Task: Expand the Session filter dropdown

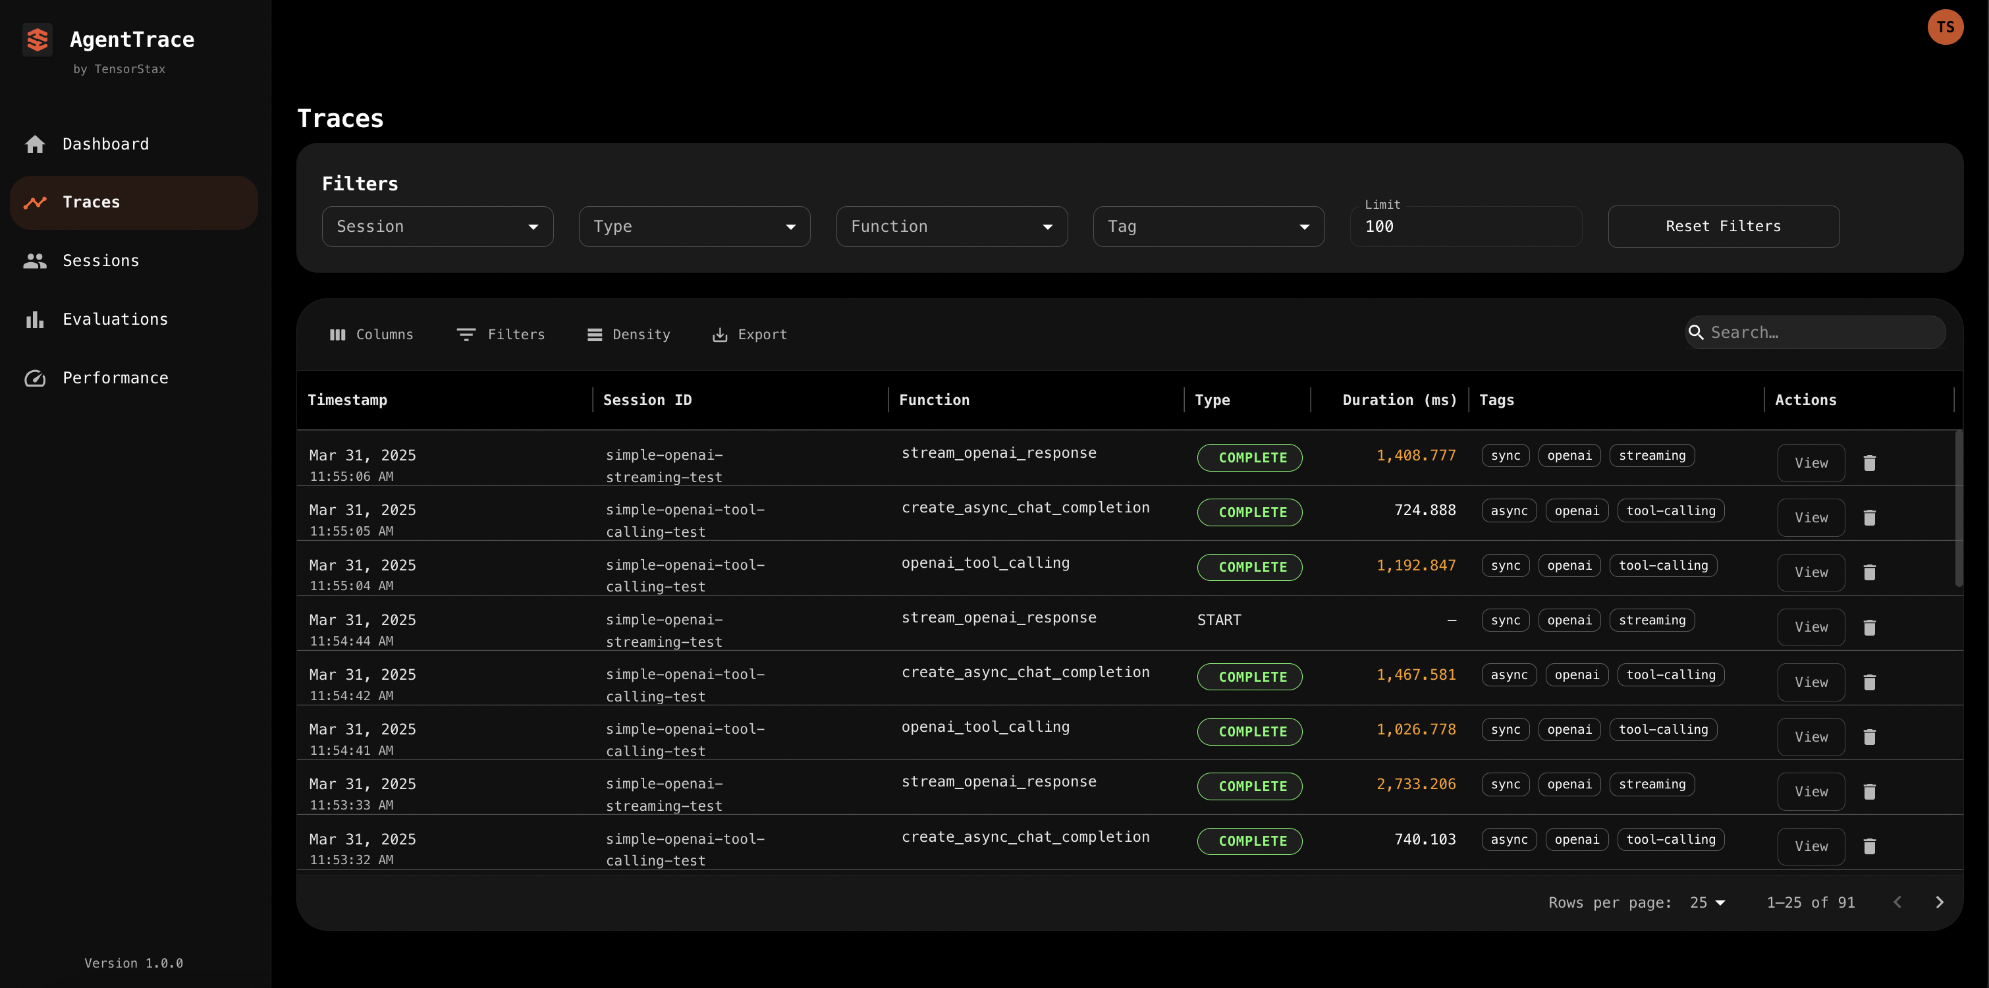Action: (x=437, y=227)
